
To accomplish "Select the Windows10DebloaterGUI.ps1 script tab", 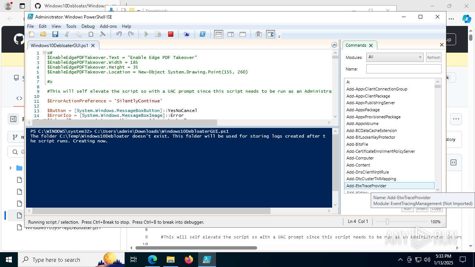I will pos(59,45).
